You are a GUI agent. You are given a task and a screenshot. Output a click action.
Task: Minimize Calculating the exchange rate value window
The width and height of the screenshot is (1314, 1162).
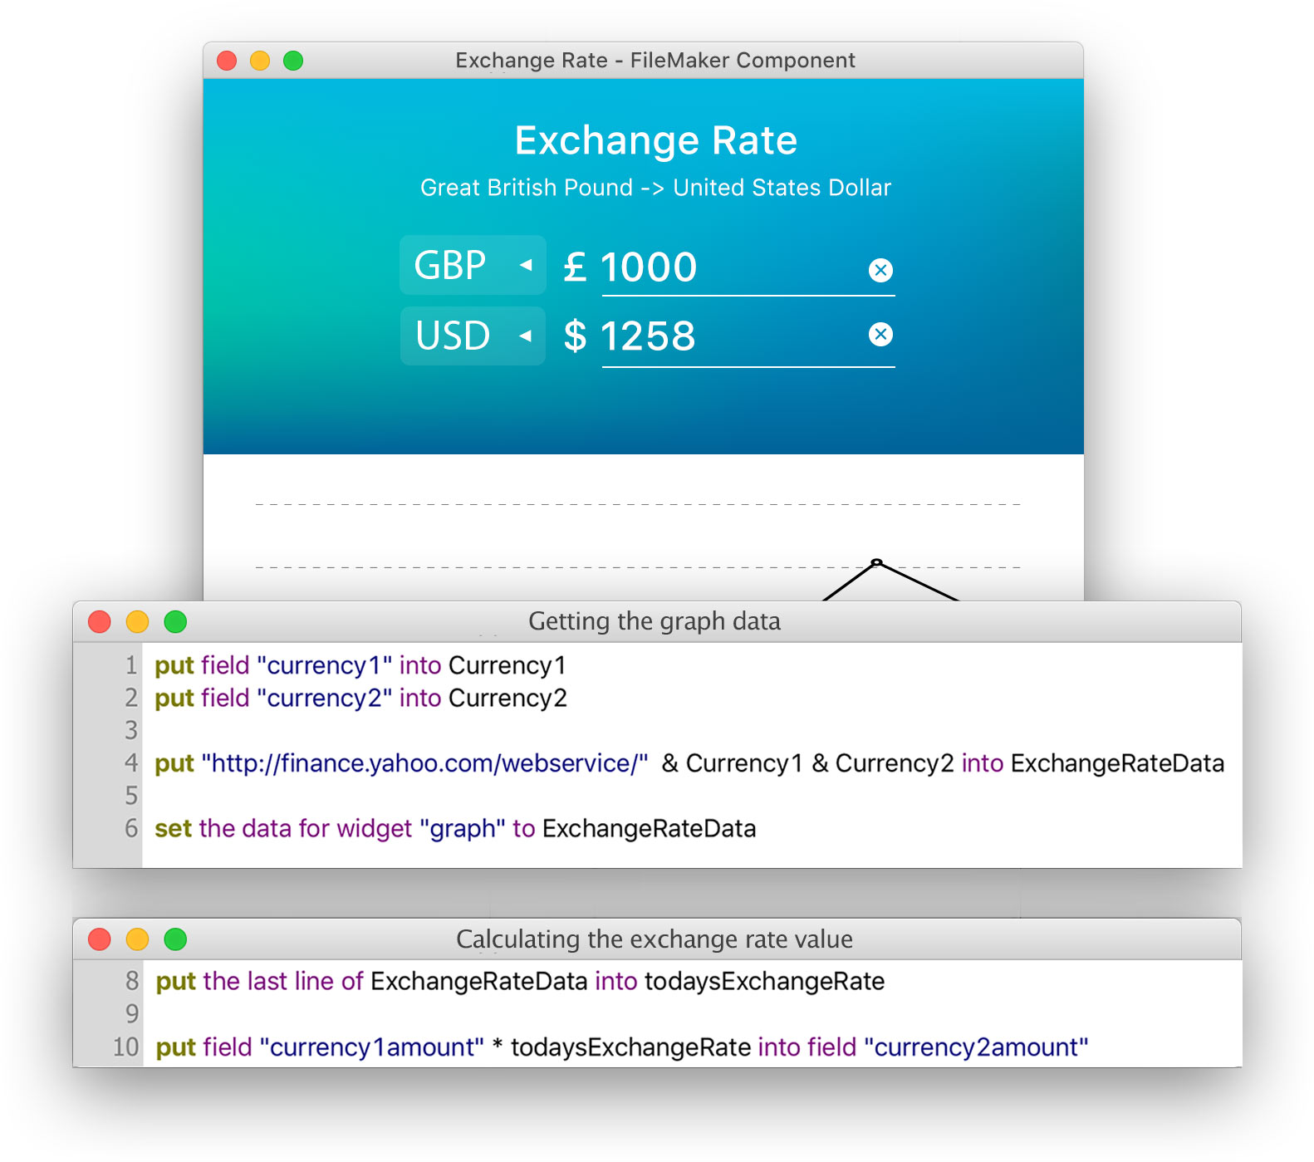point(137,939)
